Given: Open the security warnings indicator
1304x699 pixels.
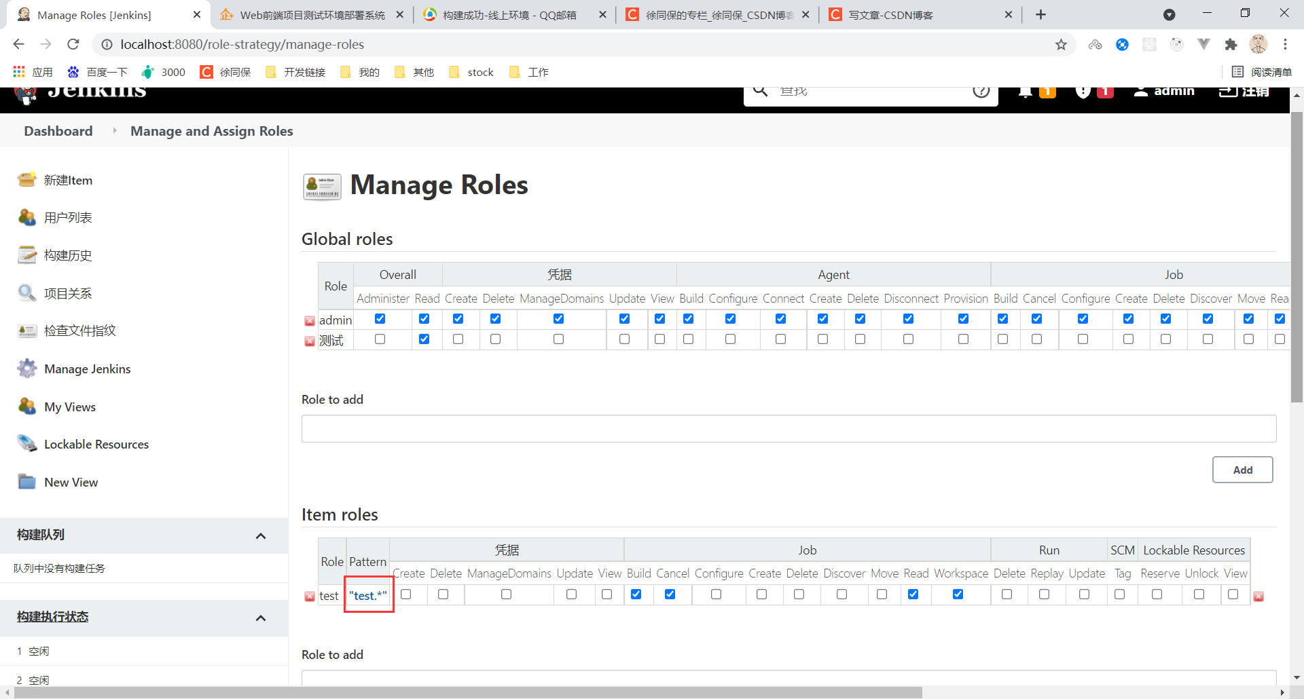Looking at the screenshot, I should point(1083,91).
